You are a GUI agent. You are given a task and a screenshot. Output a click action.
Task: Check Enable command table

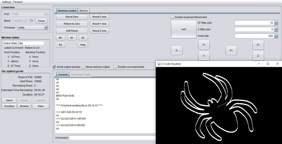(115, 67)
